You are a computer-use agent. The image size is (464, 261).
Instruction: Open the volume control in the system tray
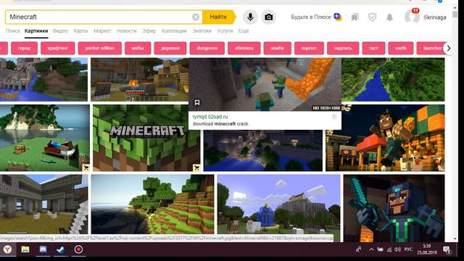(397, 249)
